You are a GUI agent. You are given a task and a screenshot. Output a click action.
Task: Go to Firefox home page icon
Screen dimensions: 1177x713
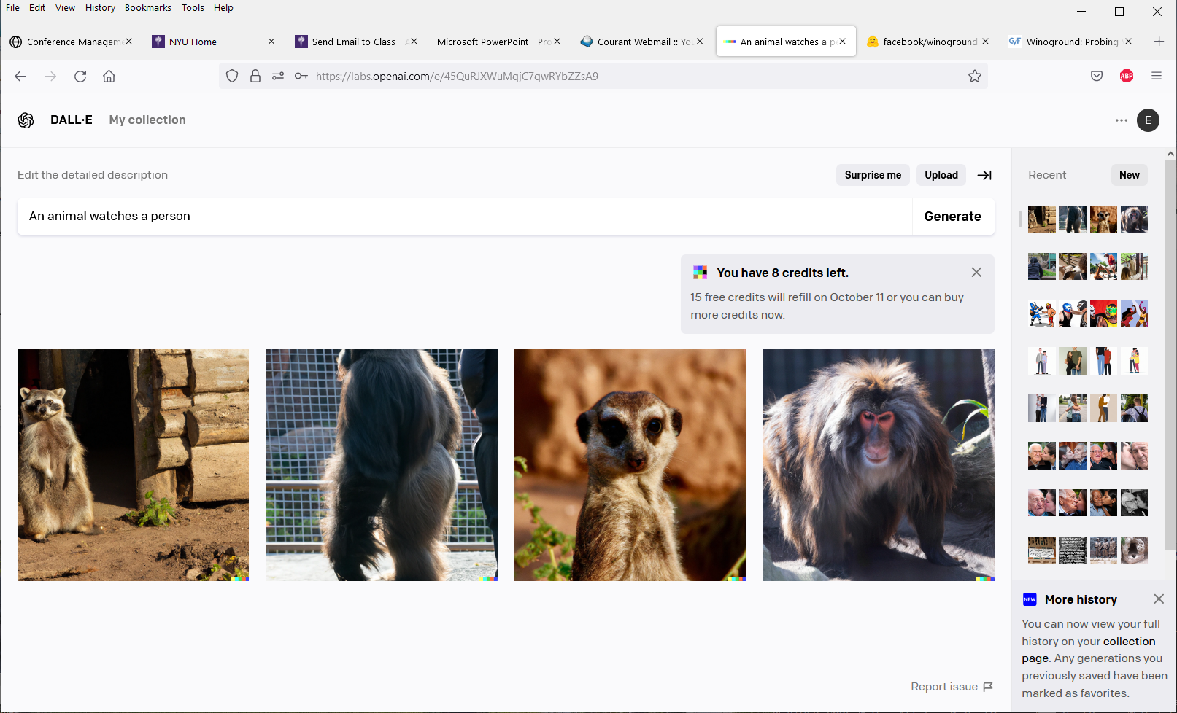tap(109, 77)
